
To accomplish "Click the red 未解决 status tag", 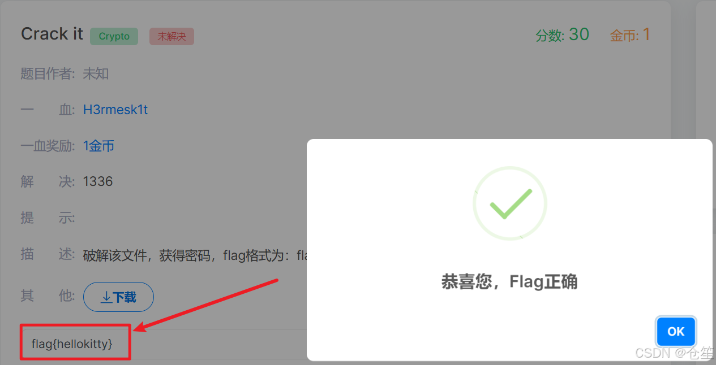I will (172, 36).
